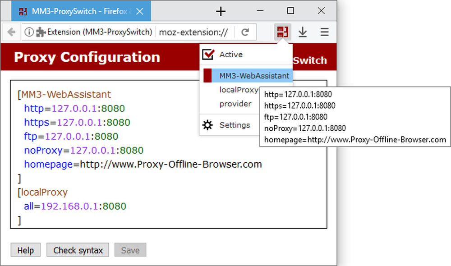451x266 pixels.
Task: Toggle the Active checkbox in the popup
Action: coord(208,55)
